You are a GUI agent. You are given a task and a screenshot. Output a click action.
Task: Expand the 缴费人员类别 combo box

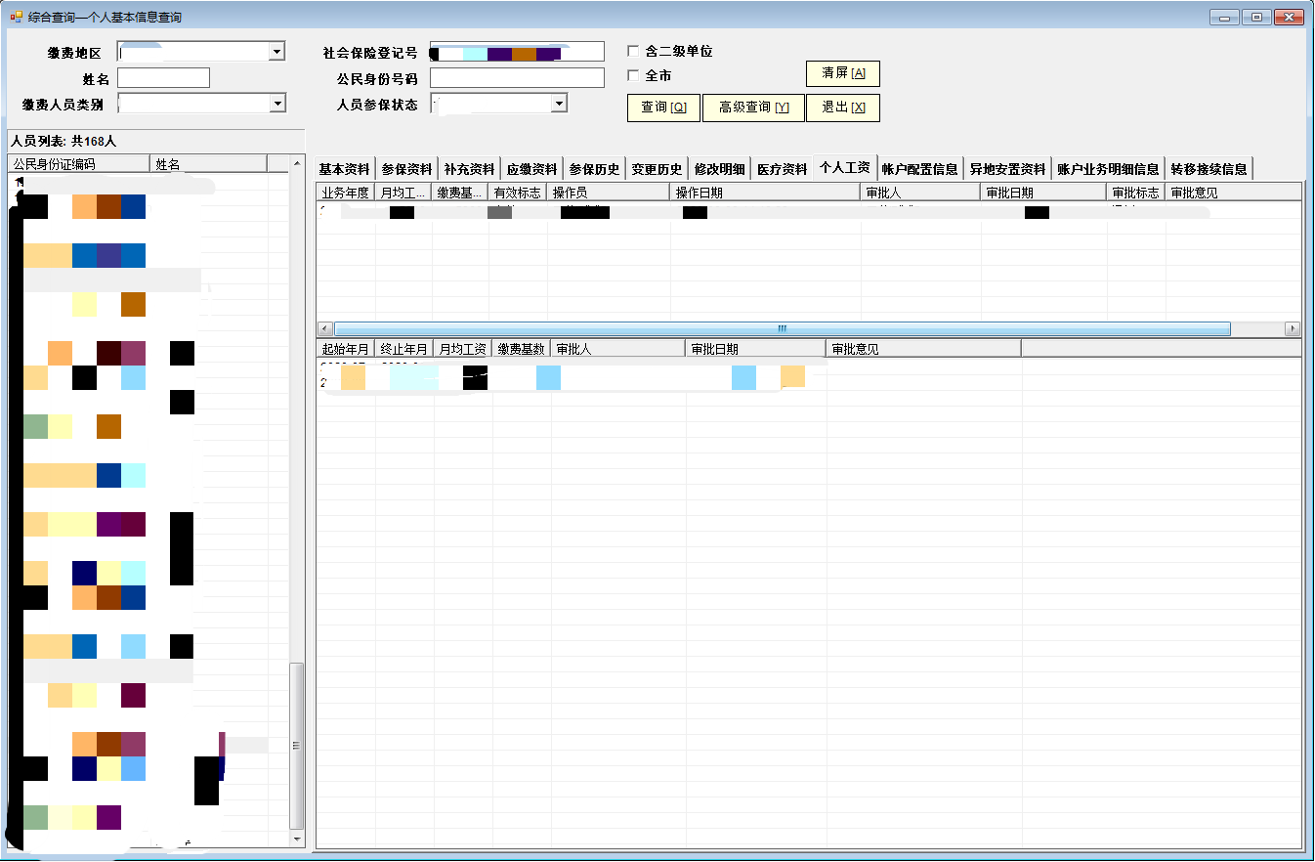pyautogui.click(x=276, y=103)
